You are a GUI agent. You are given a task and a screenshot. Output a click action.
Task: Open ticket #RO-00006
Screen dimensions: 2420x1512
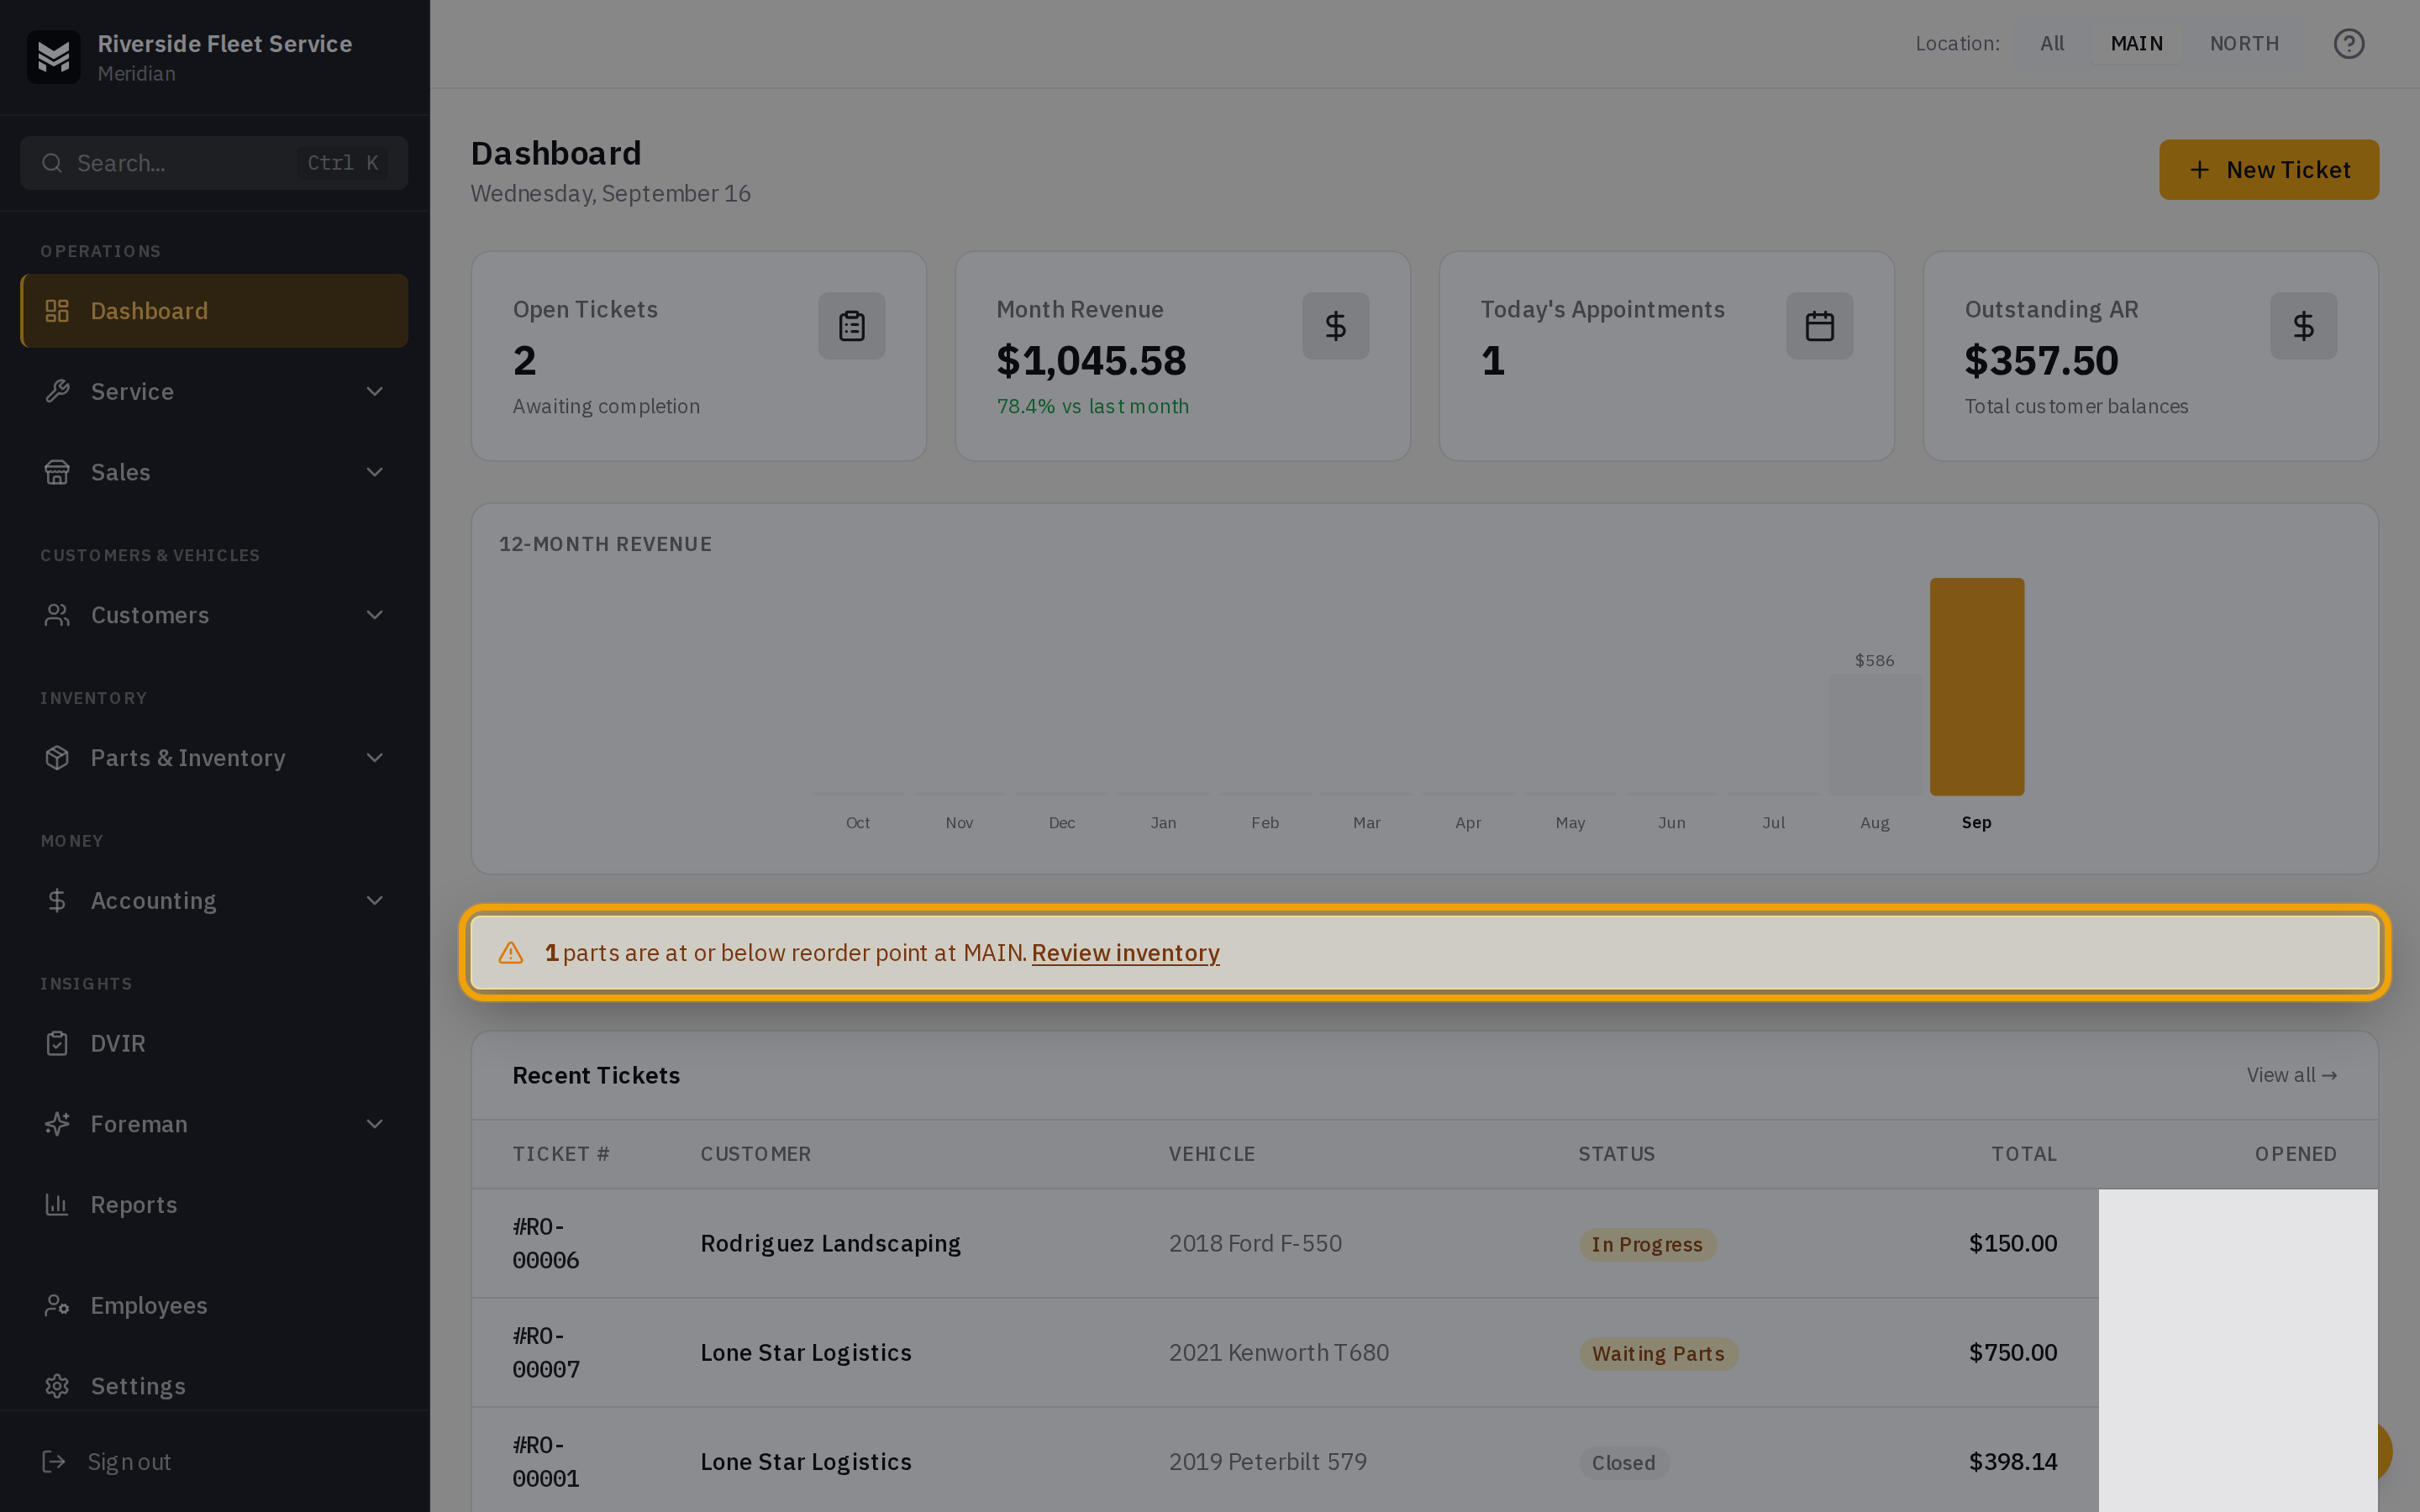tap(546, 1243)
